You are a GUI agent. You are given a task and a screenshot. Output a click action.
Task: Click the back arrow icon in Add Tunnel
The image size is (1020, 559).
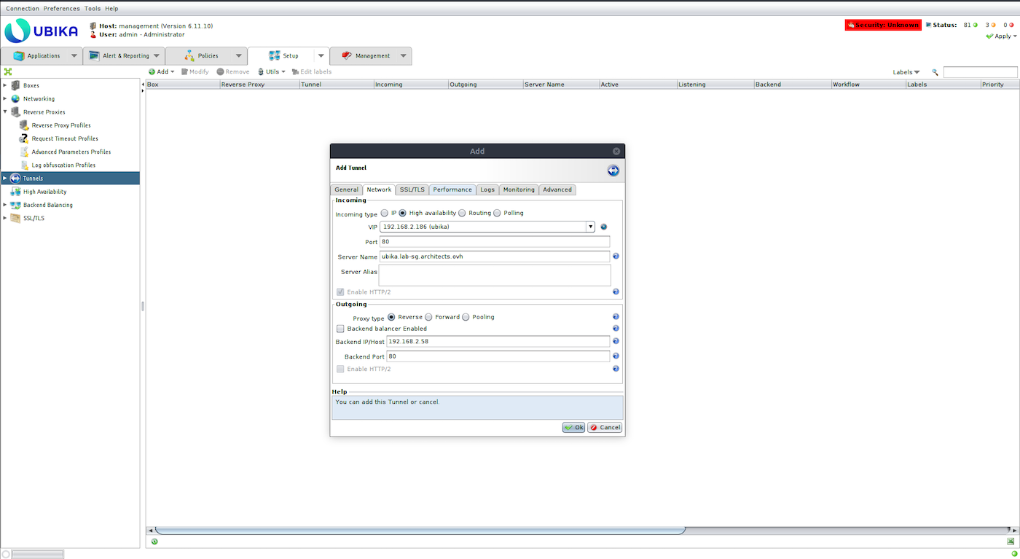(x=613, y=171)
